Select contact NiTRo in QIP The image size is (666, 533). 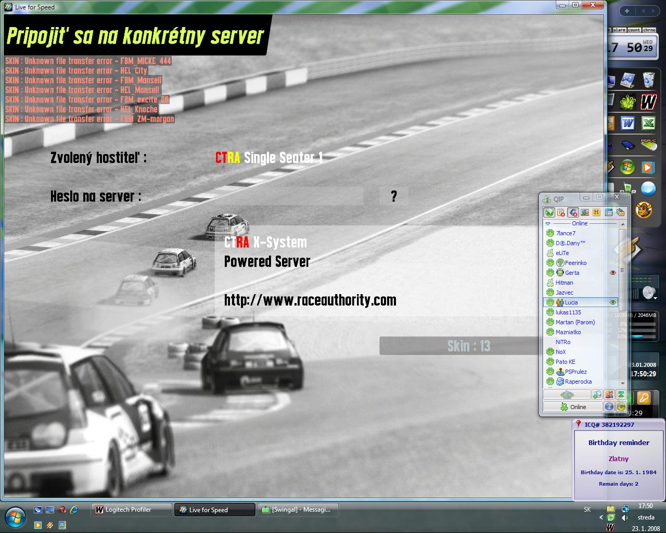coord(581,342)
